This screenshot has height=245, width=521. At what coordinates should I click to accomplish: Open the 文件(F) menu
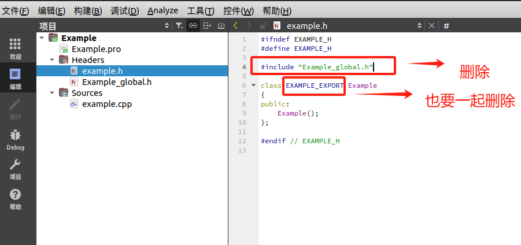(16, 11)
